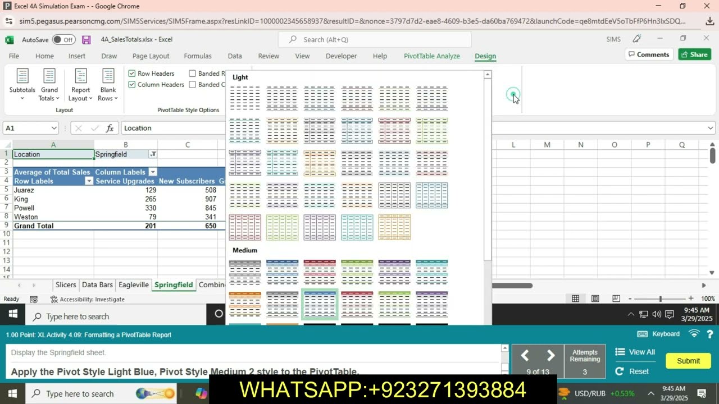Check the Banded Rows checkbox
The image size is (719, 404).
pyautogui.click(x=193, y=74)
